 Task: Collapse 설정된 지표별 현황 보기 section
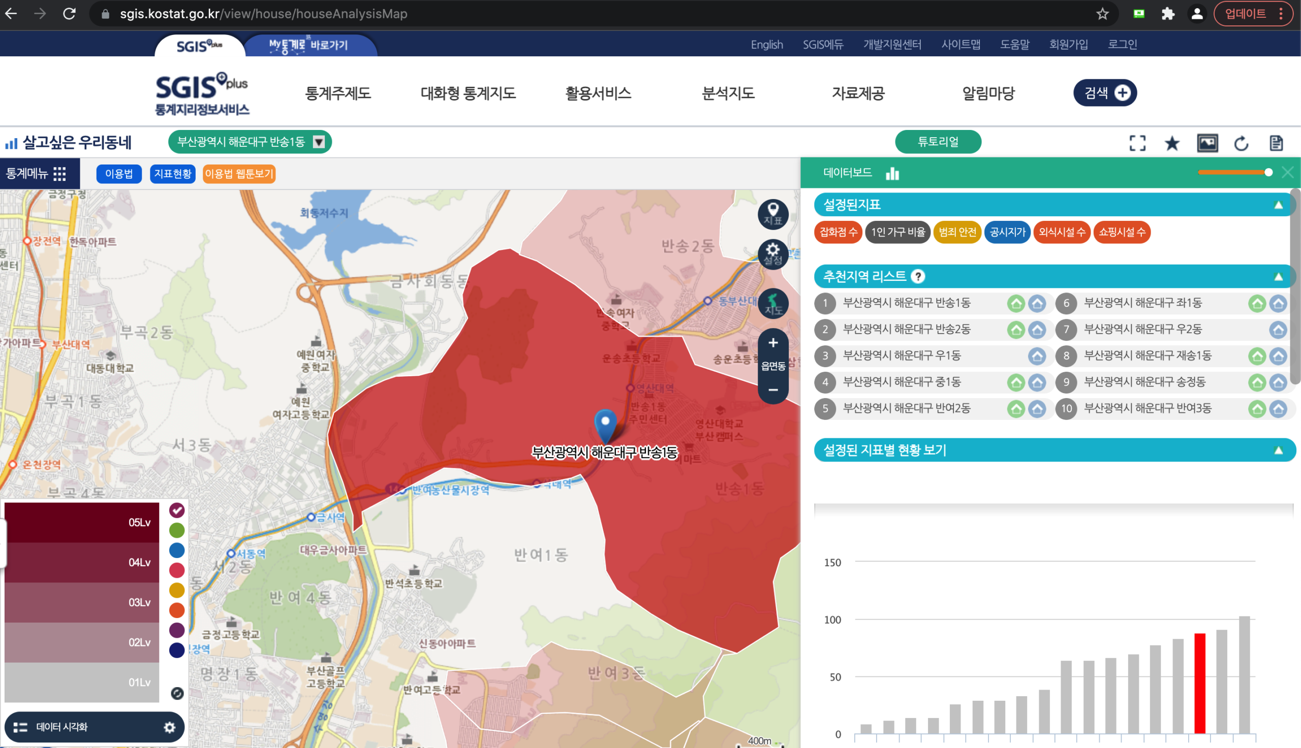pyautogui.click(x=1278, y=450)
